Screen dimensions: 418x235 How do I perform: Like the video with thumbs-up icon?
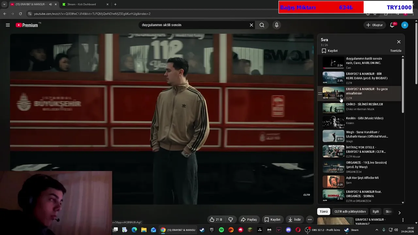pyautogui.click(x=216, y=220)
